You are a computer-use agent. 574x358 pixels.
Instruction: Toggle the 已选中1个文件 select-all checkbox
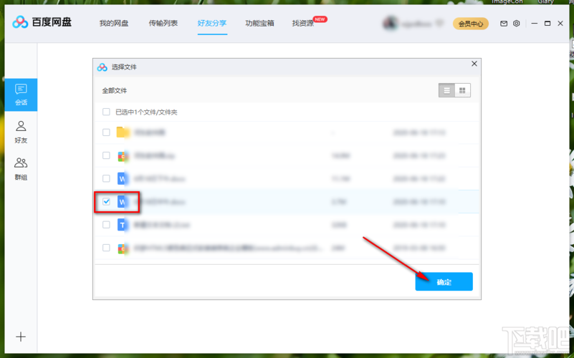[x=106, y=112]
